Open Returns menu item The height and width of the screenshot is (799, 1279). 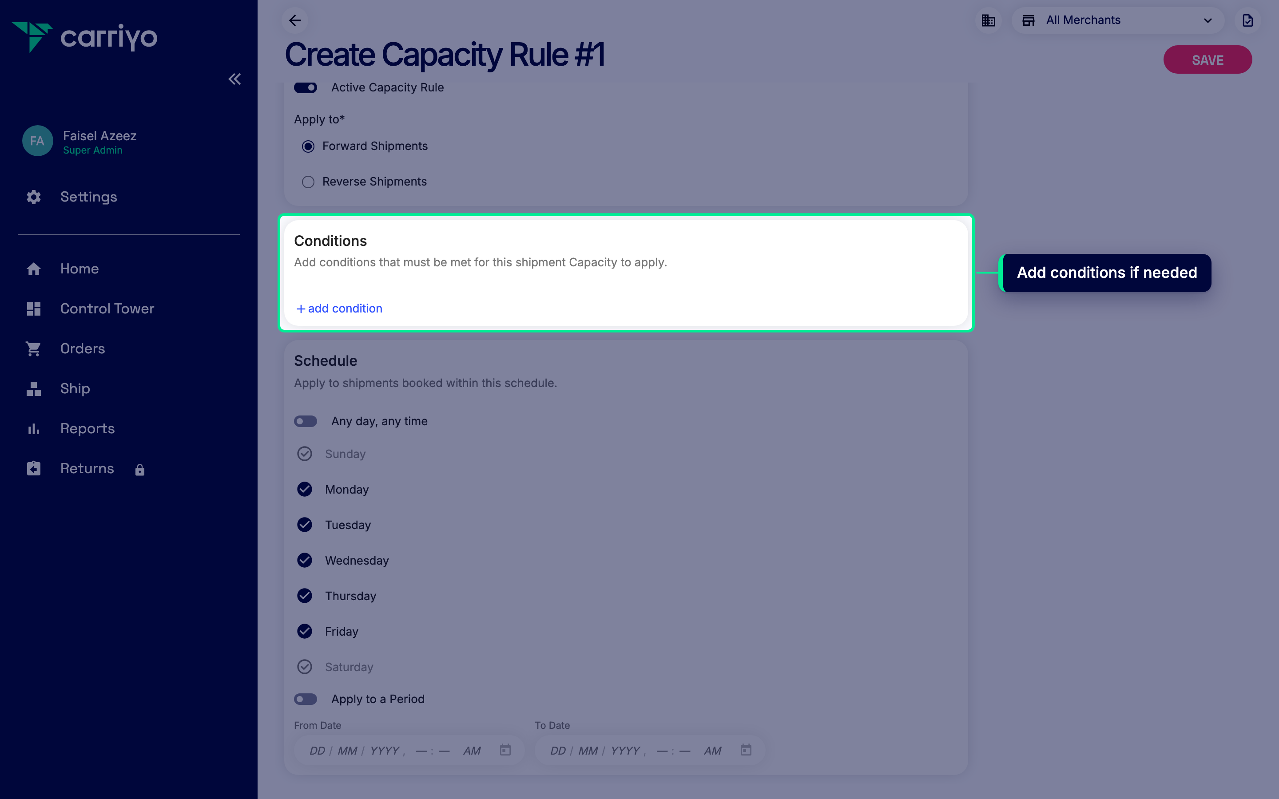(x=87, y=468)
